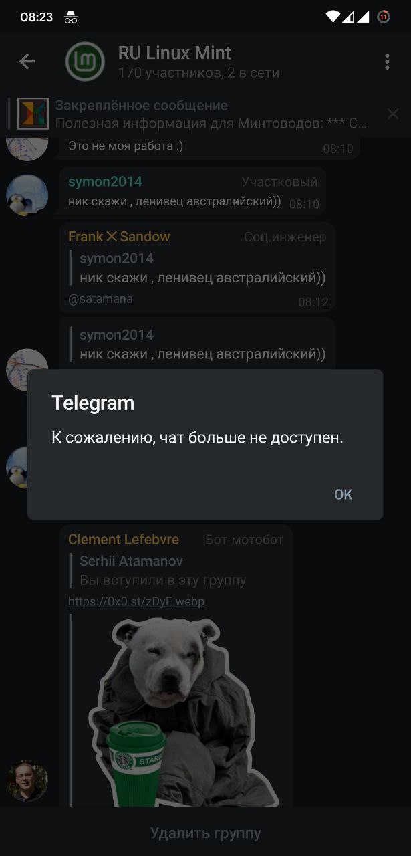Open the RU Linux Mint group title
Screen dimensions: 411x856
[x=175, y=53]
